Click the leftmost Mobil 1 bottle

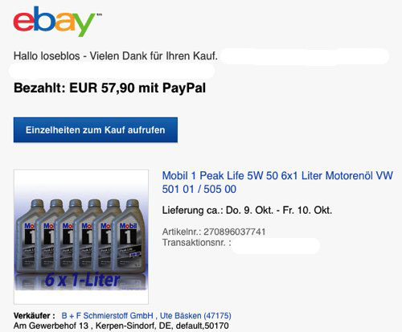[x=27, y=237]
